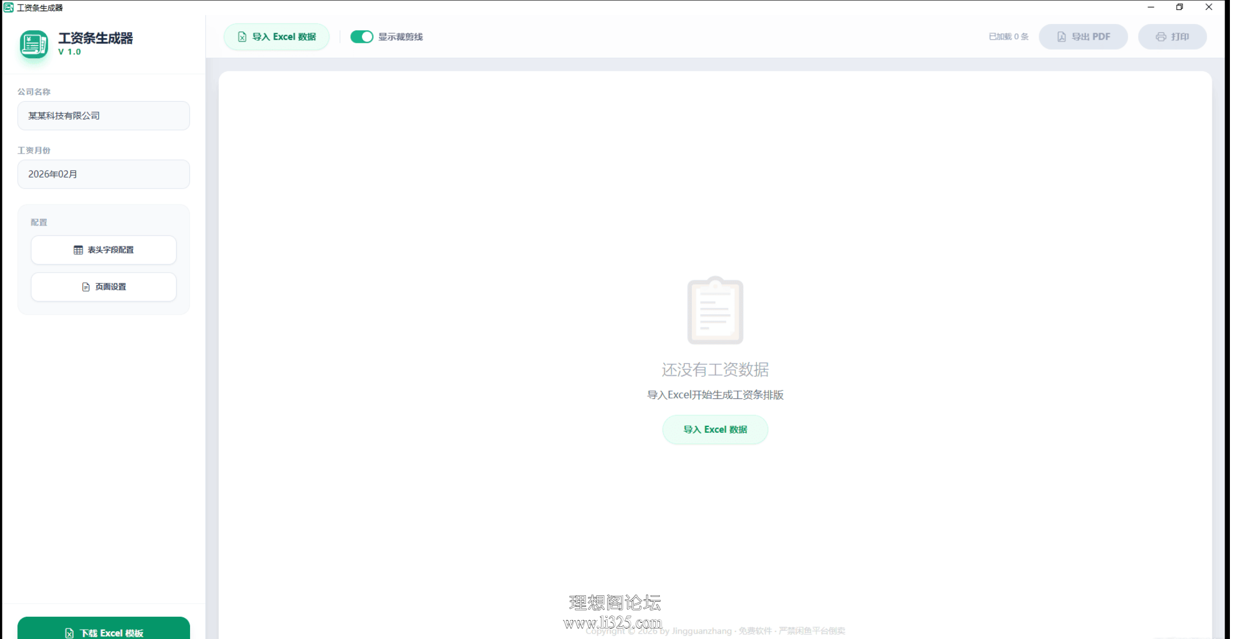Click the Excel icon on the download template button
Viewport: 1234px width, 639px height.
69,633
